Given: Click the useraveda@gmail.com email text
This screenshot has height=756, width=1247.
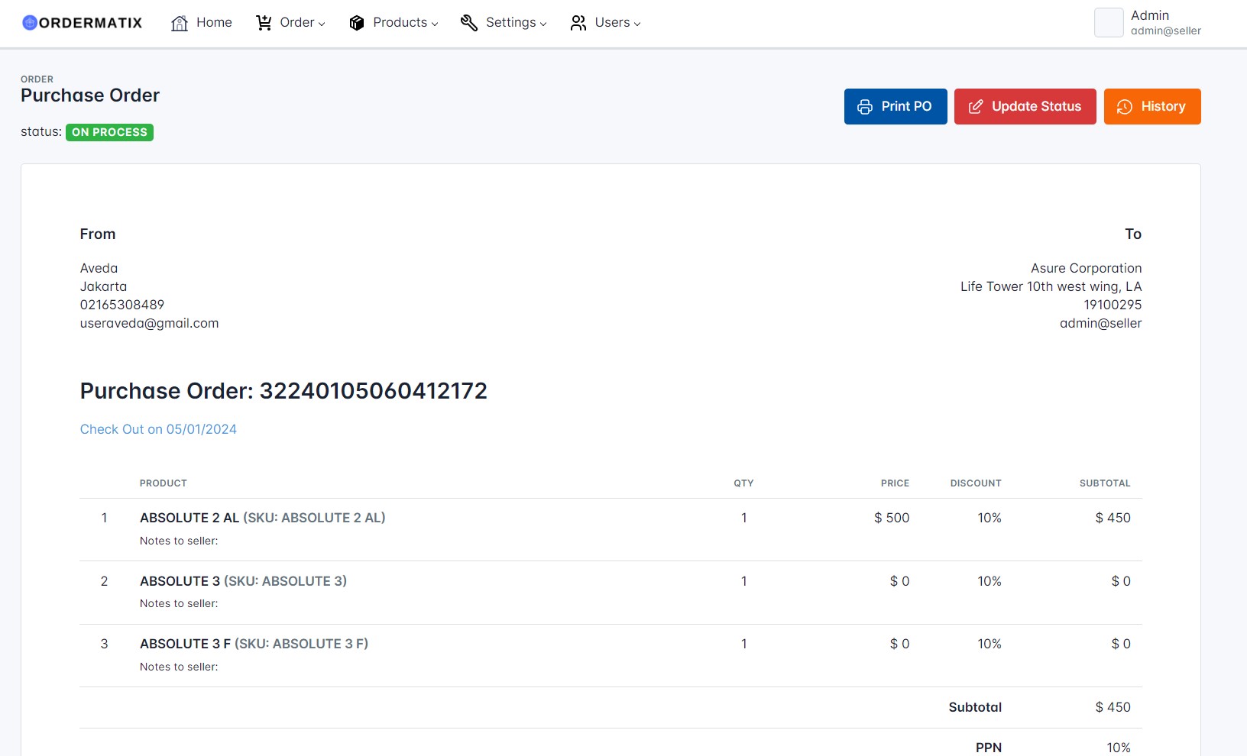Looking at the screenshot, I should click(x=149, y=323).
